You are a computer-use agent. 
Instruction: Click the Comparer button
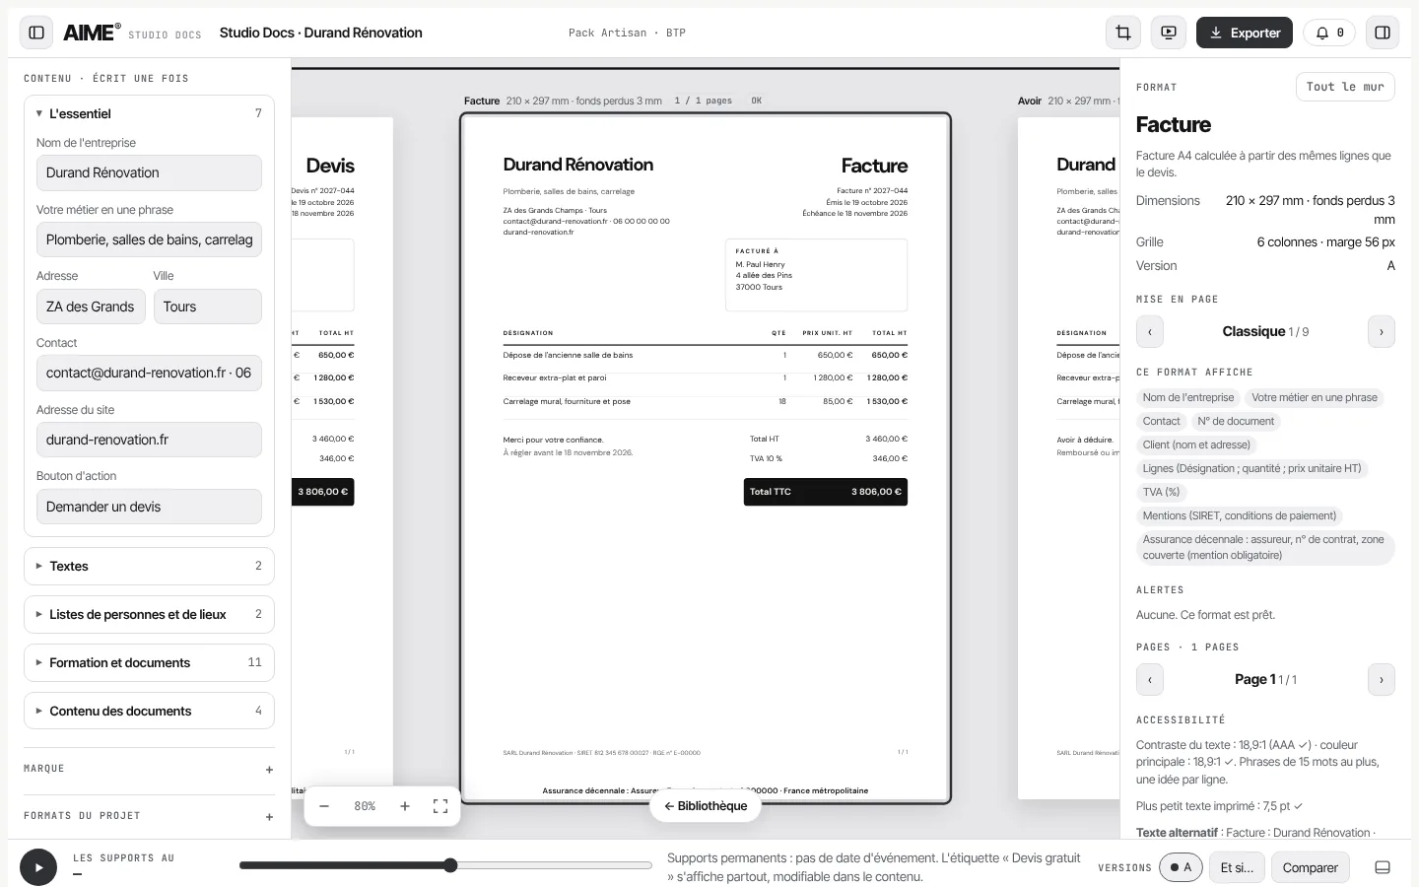coord(1311,867)
